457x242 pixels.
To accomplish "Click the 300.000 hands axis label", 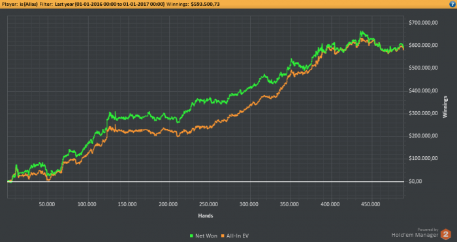I will [249, 204].
